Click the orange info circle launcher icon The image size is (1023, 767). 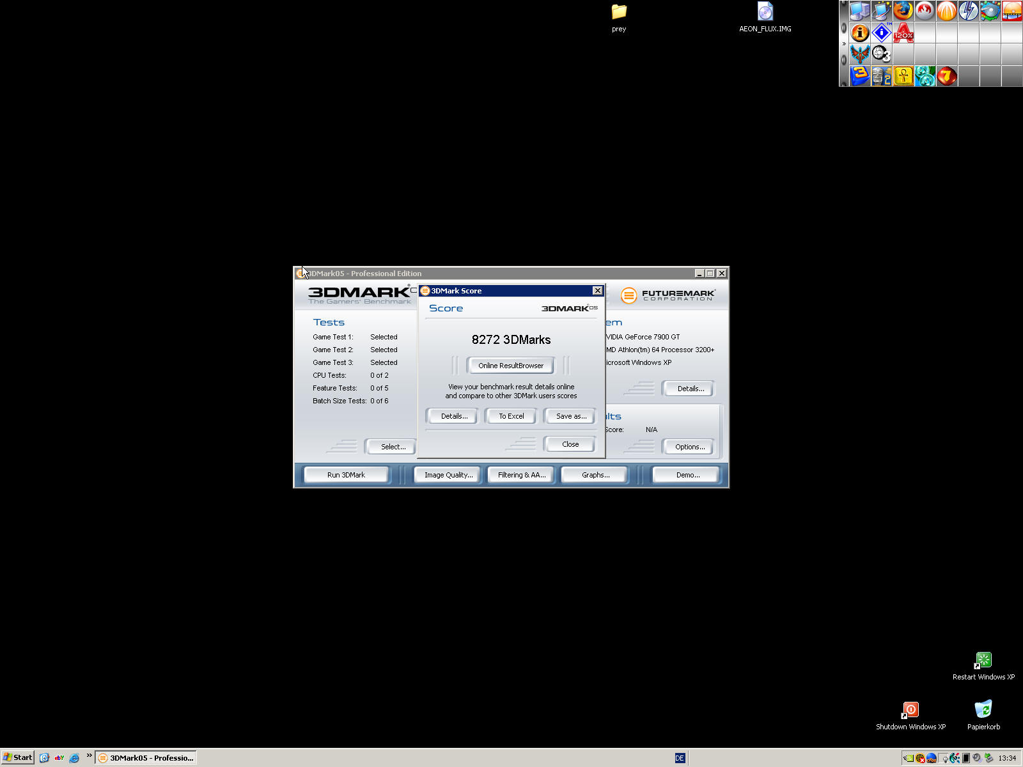click(860, 33)
